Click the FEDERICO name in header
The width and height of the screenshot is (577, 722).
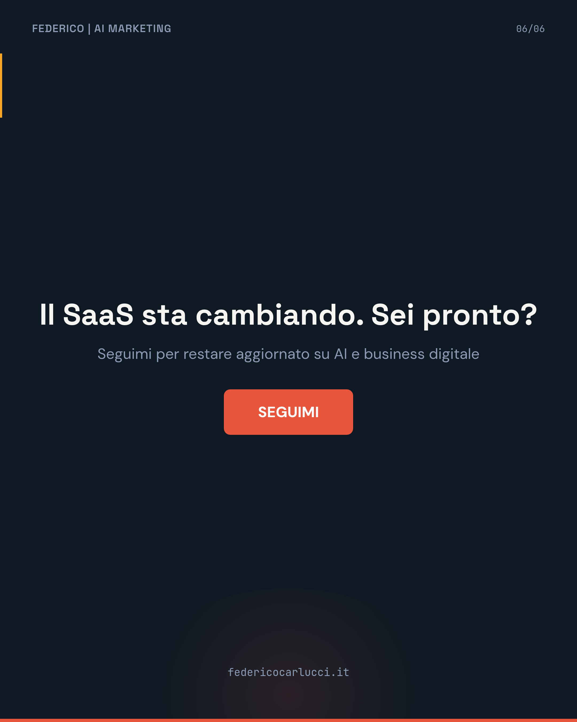(x=58, y=29)
